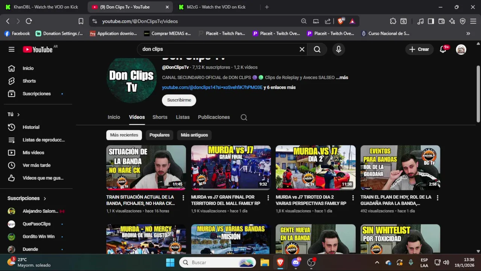Switch to Inicio channel tab
This screenshot has width=481, height=271.
click(x=114, y=117)
